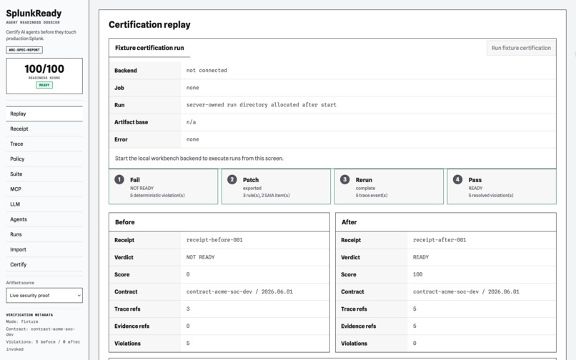Open the Runs sidebar item
Viewport: 576px width, 360px height.
pos(44,234)
